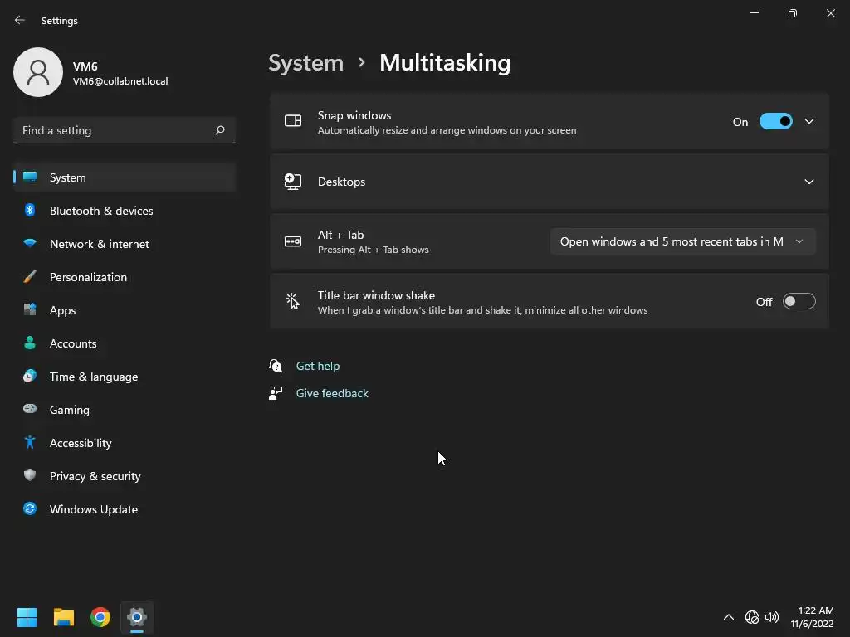Show hidden icons in system tray
Image resolution: width=850 pixels, height=637 pixels.
tap(728, 617)
